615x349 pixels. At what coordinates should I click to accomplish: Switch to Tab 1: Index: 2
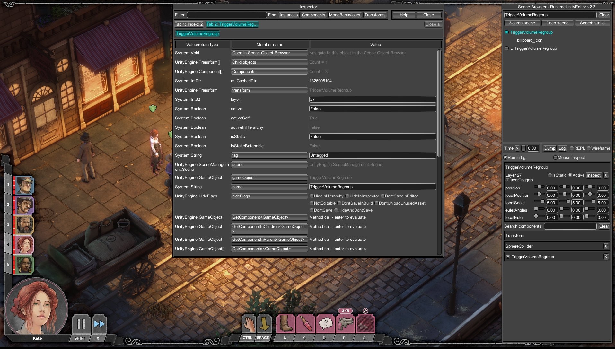click(x=189, y=24)
